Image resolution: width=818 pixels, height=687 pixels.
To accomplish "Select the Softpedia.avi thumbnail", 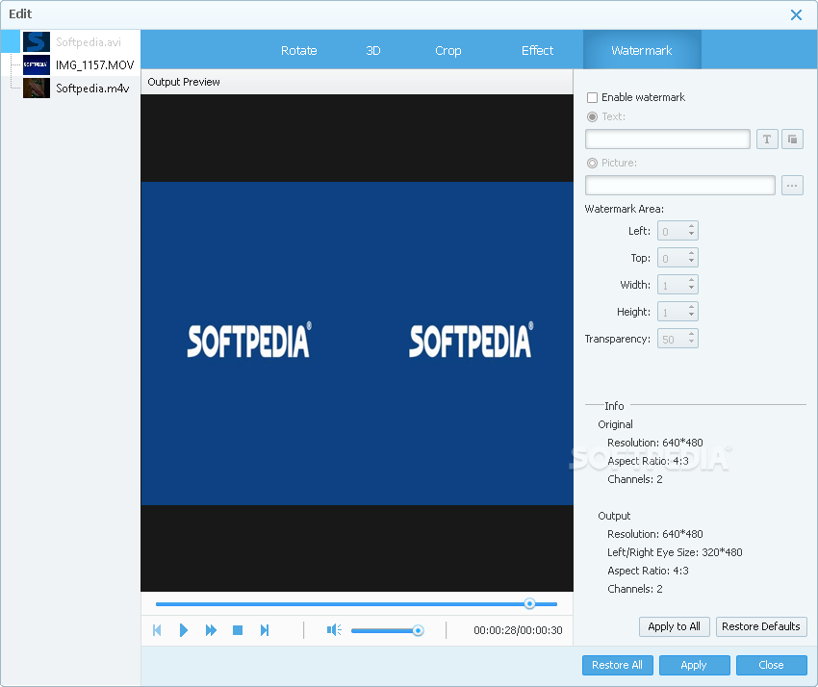I will click(x=37, y=41).
